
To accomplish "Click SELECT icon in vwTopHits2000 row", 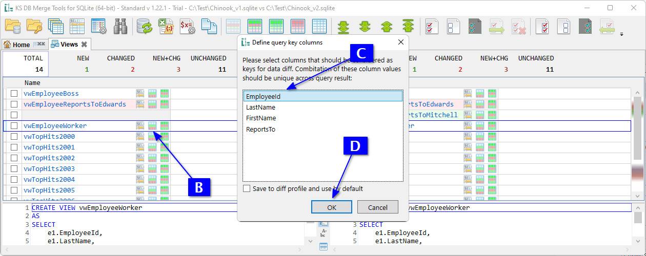I will [140, 136].
